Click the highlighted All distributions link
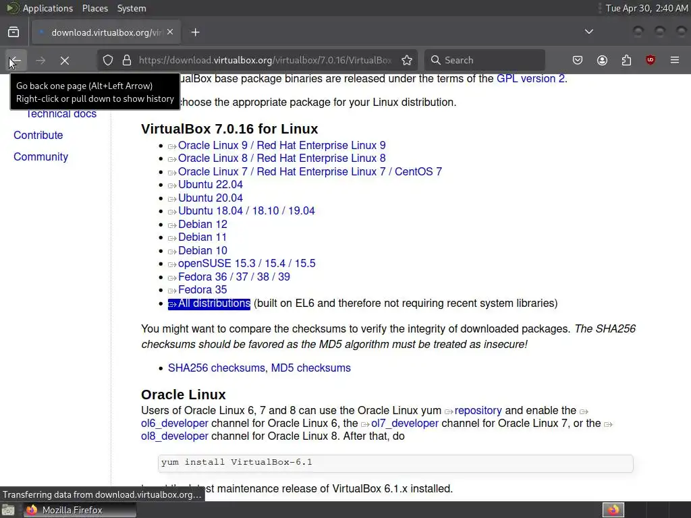The height and width of the screenshot is (518, 691). click(x=209, y=304)
